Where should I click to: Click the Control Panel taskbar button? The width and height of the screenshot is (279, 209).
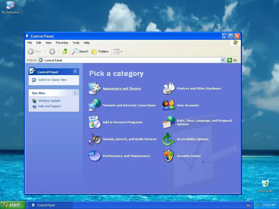51,205
